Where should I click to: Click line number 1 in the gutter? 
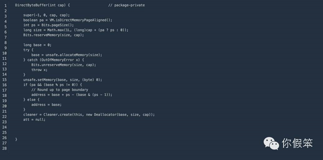point(6,6)
